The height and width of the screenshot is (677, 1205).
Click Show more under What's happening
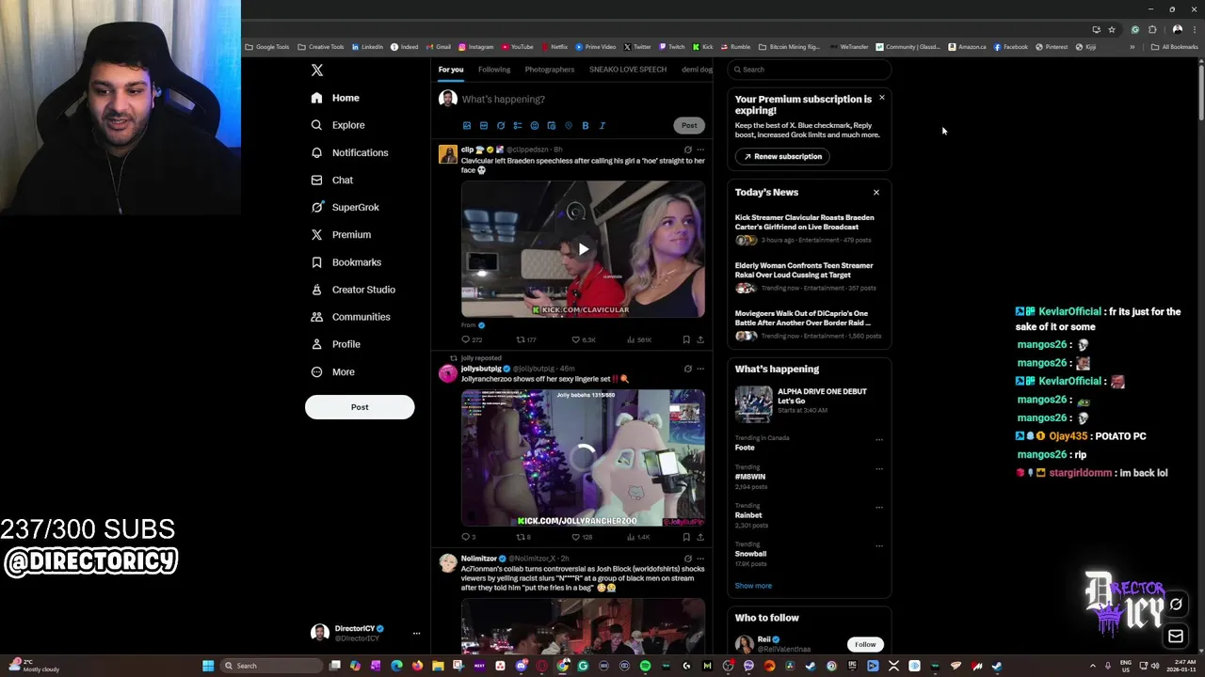pos(753,586)
